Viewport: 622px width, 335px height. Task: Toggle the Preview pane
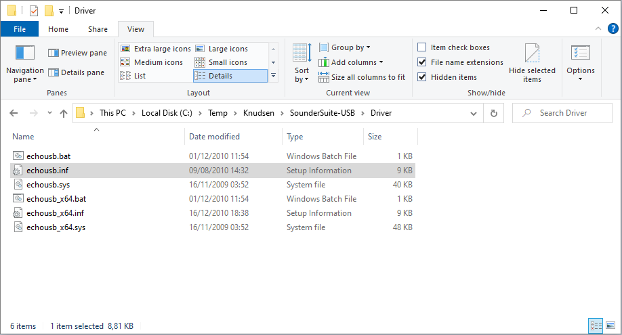[78, 53]
